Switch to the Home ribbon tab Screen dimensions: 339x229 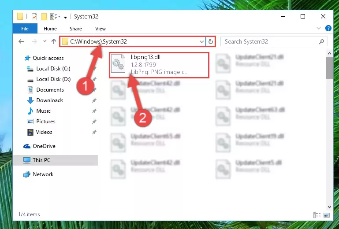pos(50,29)
